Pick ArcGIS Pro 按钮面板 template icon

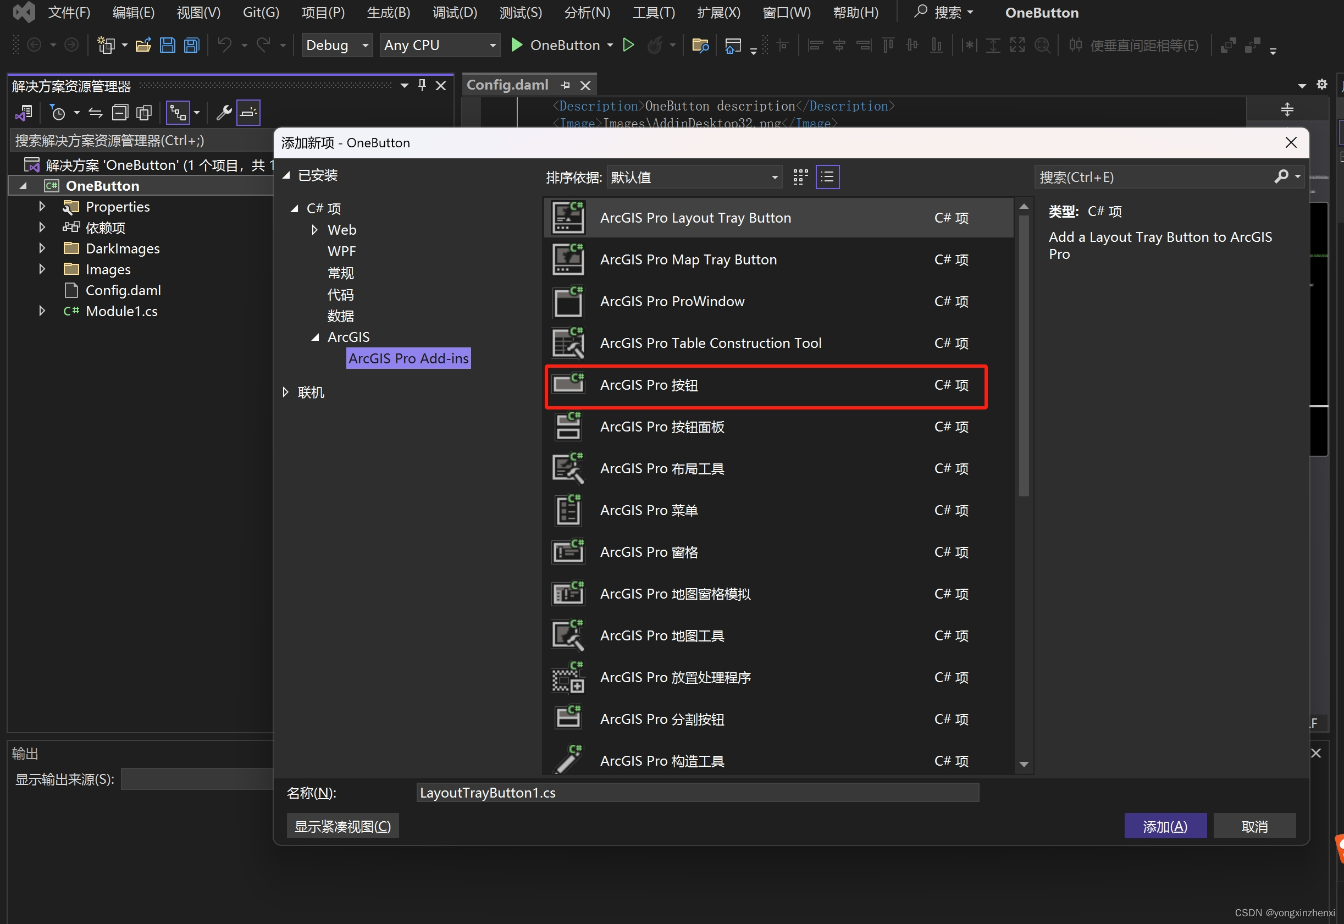click(x=568, y=427)
